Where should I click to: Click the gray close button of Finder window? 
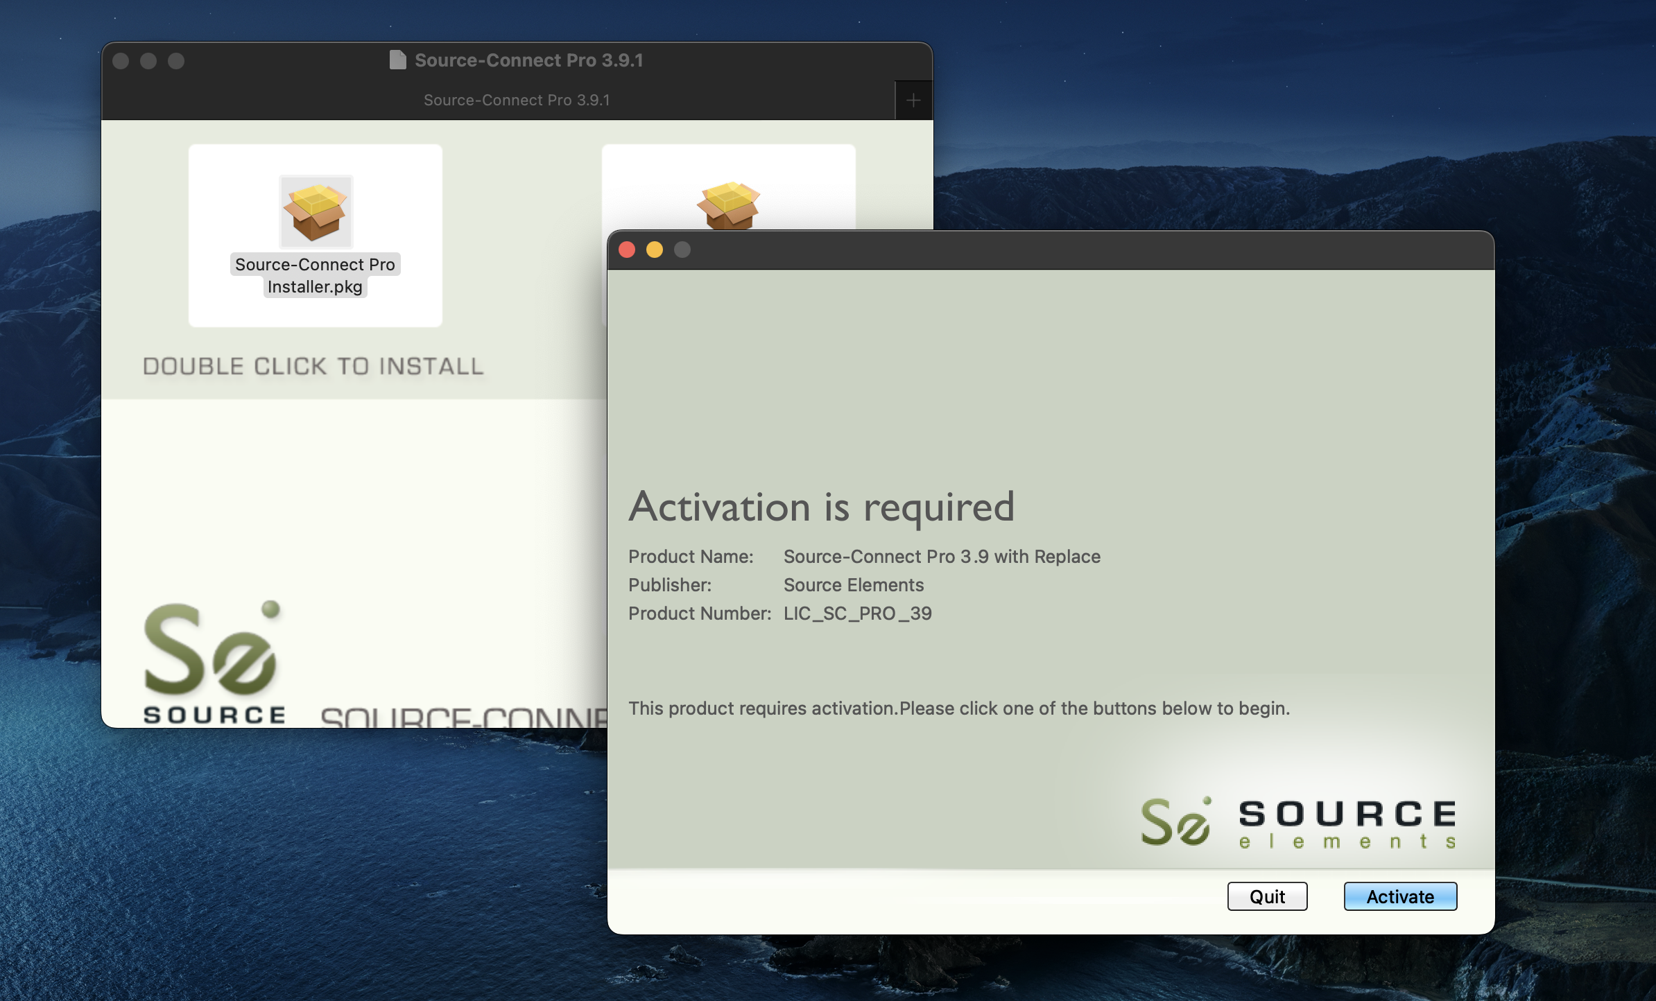pyautogui.click(x=121, y=61)
